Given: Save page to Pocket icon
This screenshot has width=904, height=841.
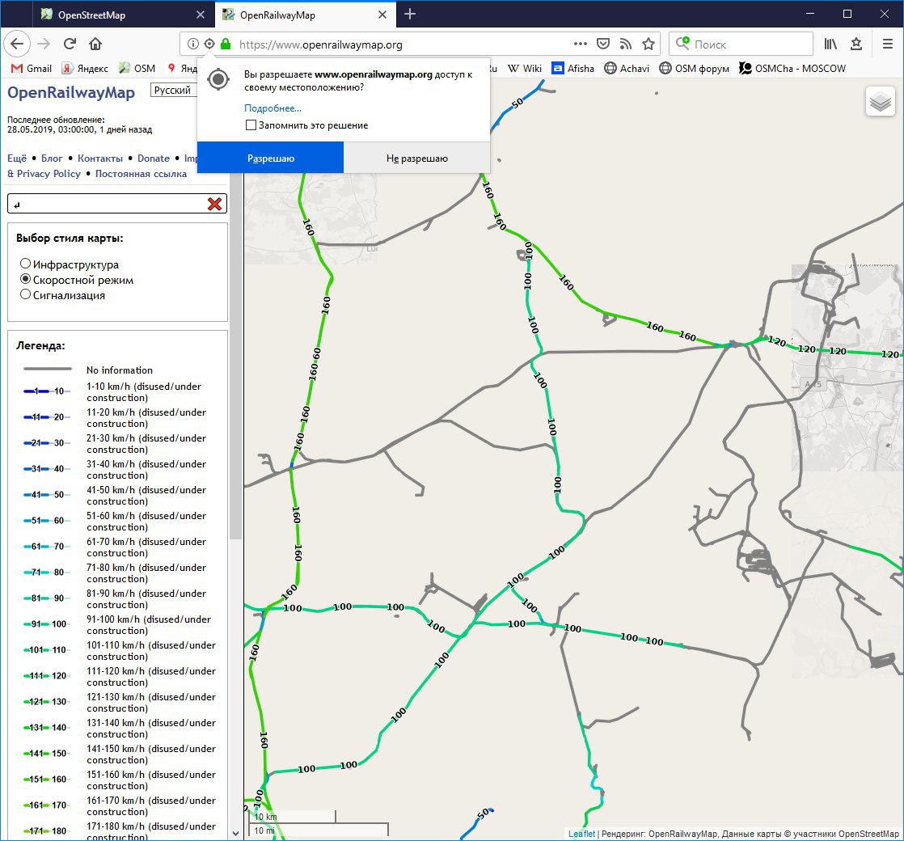Looking at the screenshot, I should point(603,44).
